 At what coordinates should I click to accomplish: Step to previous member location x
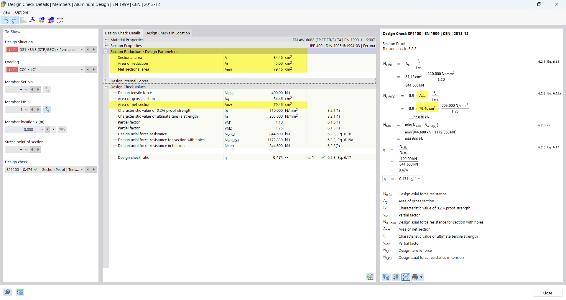pyautogui.click(x=47, y=129)
